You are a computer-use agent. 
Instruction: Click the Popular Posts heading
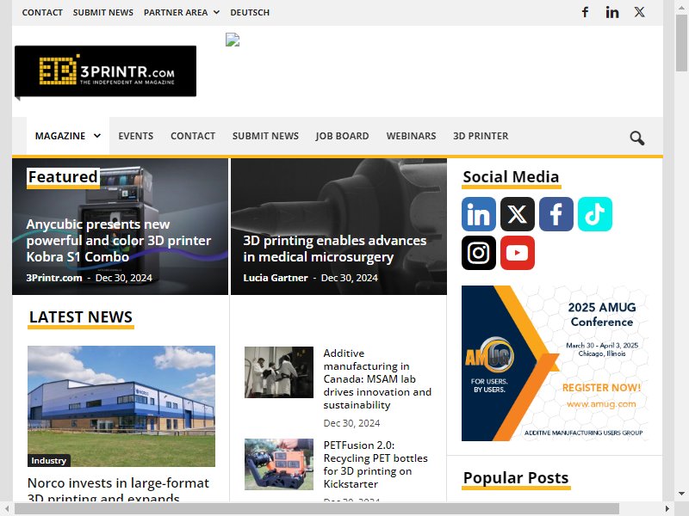coord(516,477)
